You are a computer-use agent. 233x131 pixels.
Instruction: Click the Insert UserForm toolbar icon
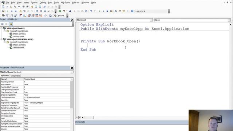tap(64, 11)
